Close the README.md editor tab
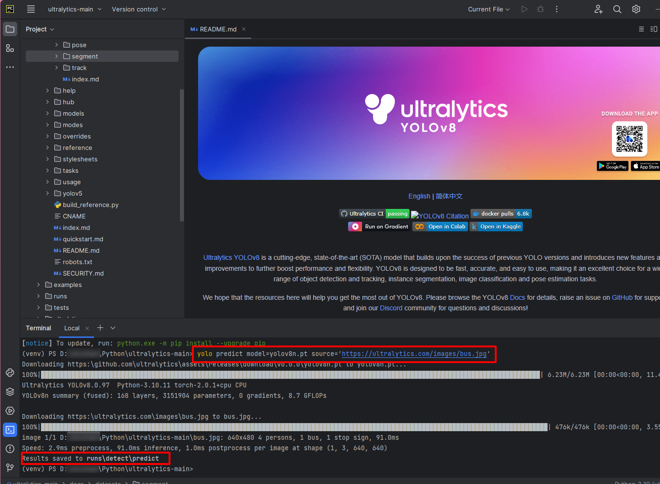 point(244,29)
